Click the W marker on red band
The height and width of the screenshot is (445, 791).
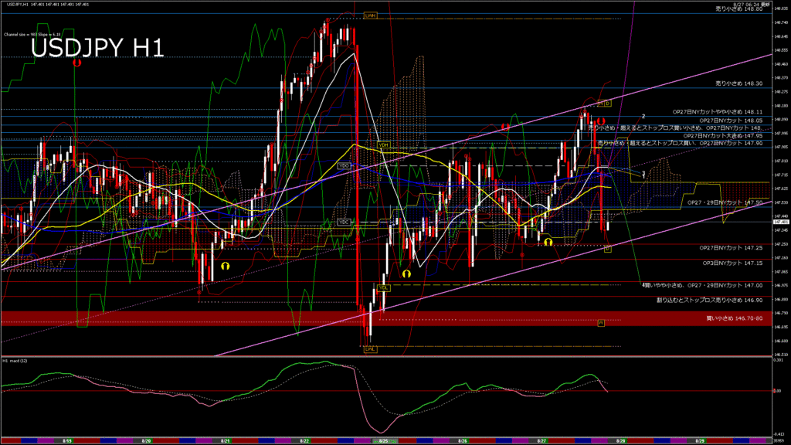pos(601,322)
